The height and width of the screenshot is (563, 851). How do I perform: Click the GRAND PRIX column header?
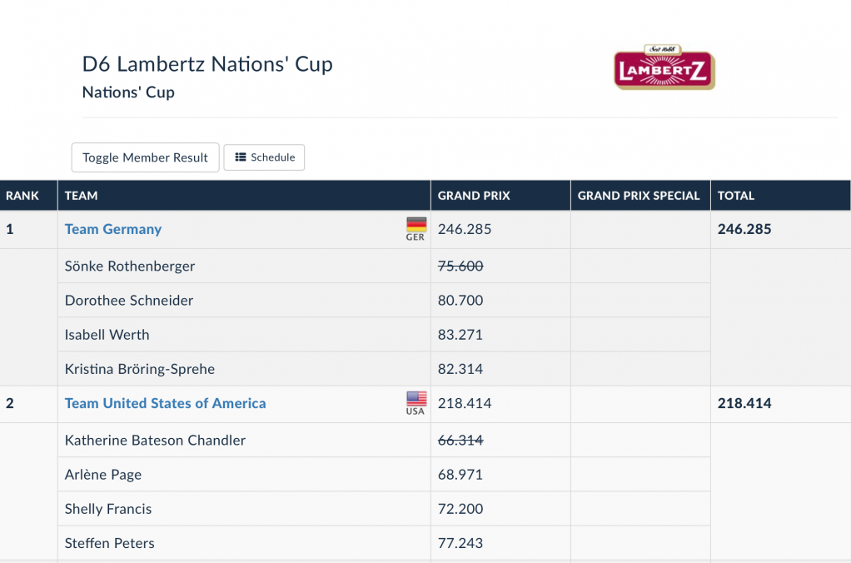(x=474, y=196)
